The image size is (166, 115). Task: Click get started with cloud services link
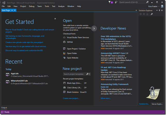tap(26, 46)
